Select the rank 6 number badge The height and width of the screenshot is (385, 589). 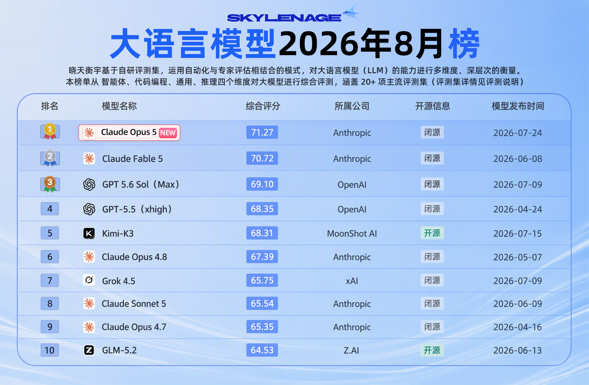pos(50,257)
